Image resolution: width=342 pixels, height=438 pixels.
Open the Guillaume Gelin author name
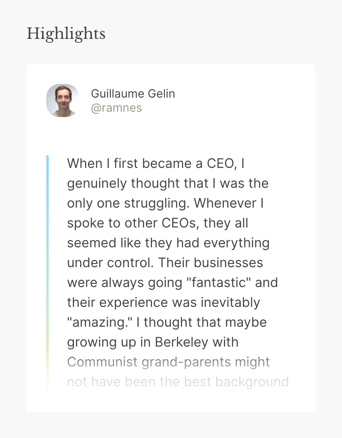pos(133,93)
